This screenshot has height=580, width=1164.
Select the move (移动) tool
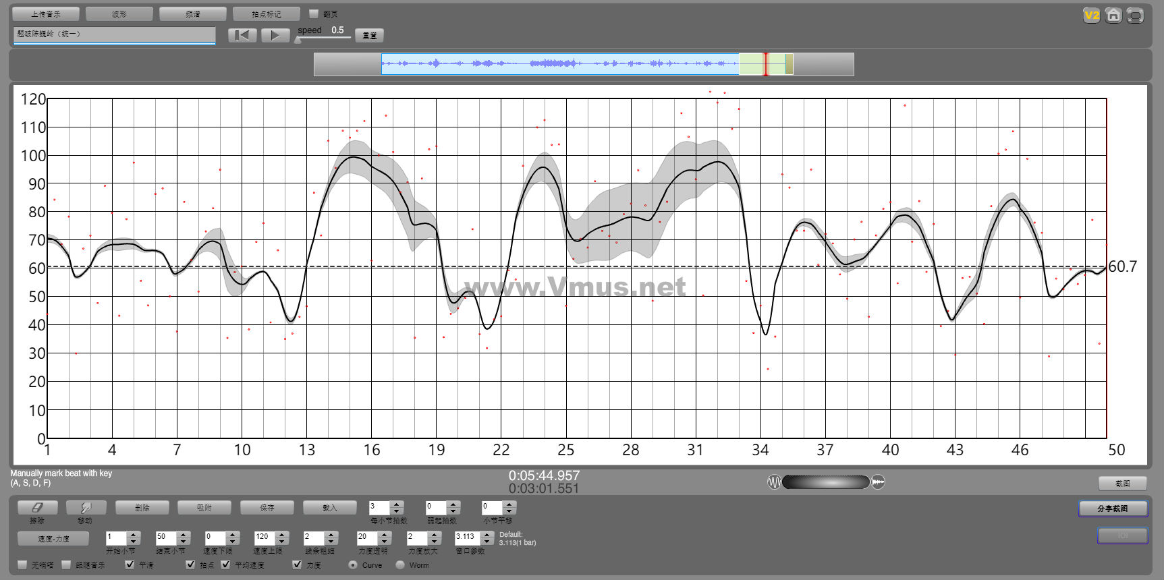point(85,507)
